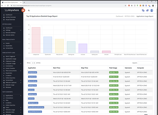
Task: Click SPYTECH-ZINO breadcrumb link
Action: 129,16
